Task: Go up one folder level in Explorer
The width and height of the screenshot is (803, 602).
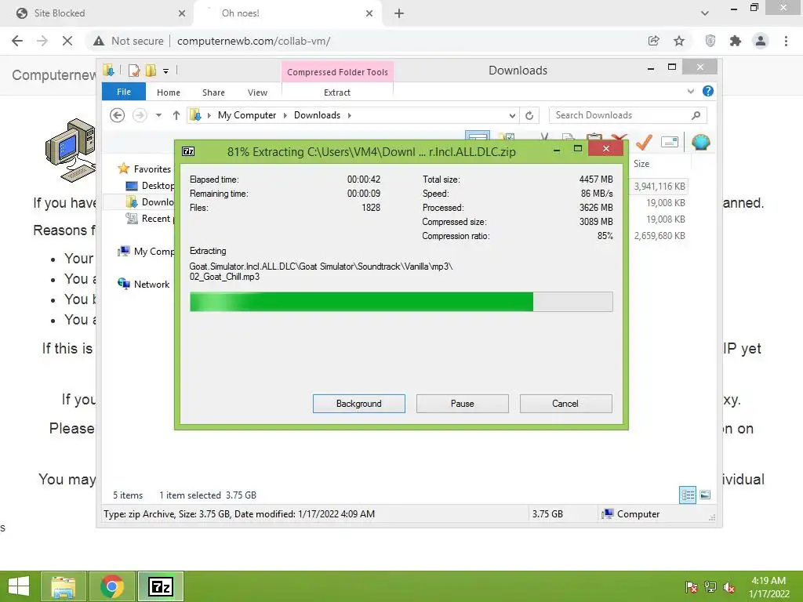Action: (176, 115)
